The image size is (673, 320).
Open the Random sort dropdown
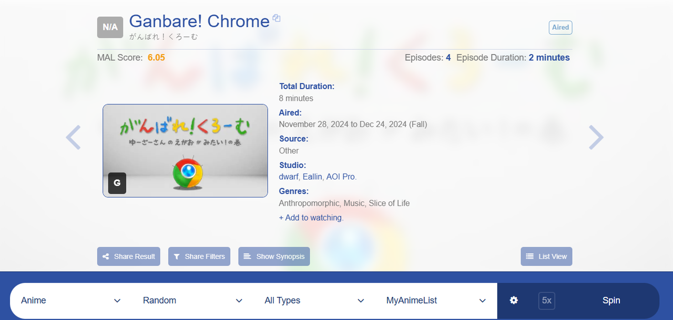point(192,301)
